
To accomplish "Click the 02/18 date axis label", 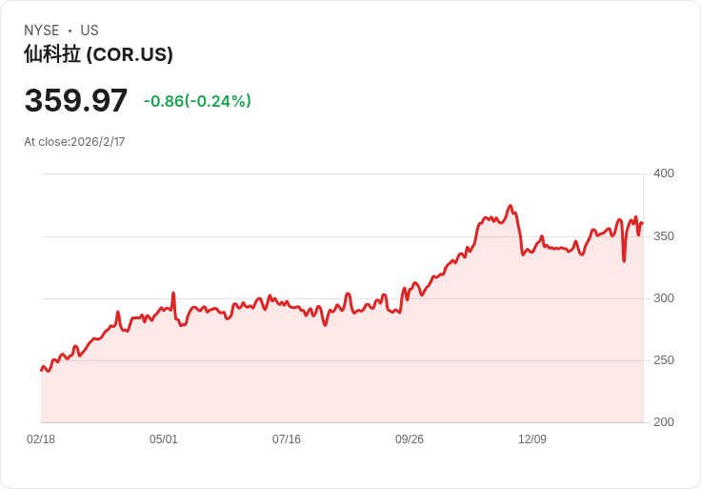I will [41, 439].
